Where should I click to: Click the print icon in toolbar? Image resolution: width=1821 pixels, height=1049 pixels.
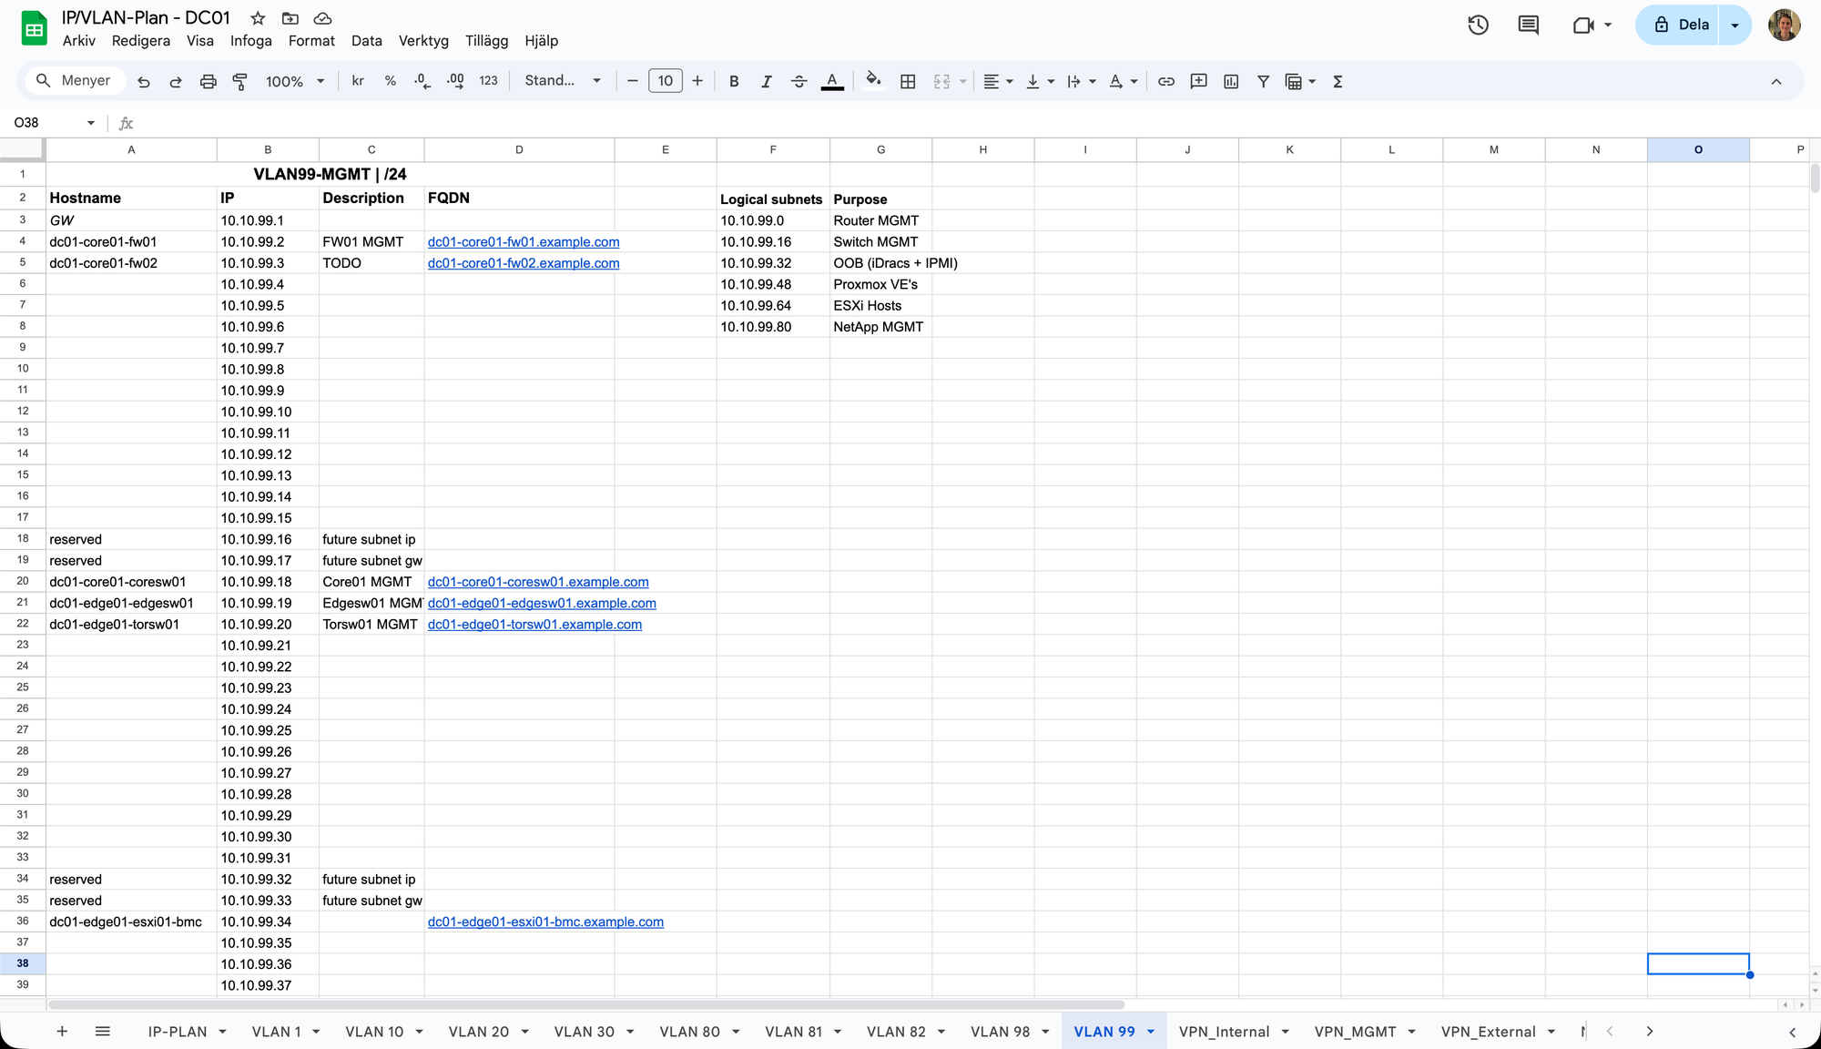pyautogui.click(x=208, y=81)
